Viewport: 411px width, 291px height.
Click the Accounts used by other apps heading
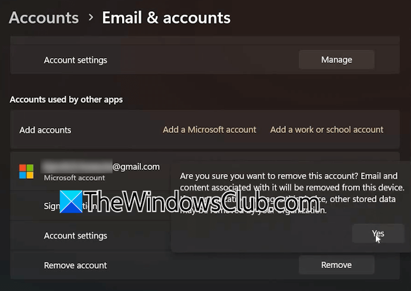[x=66, y=100]
